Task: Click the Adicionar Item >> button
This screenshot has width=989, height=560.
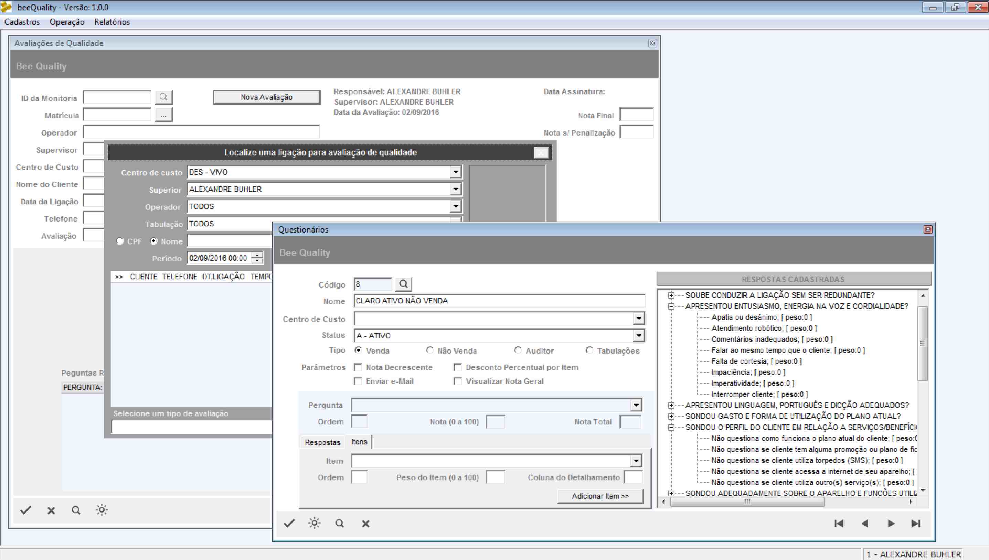Action: [x=600, y=496]
